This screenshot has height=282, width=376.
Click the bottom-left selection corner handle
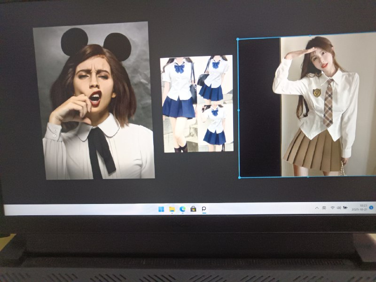239,178
